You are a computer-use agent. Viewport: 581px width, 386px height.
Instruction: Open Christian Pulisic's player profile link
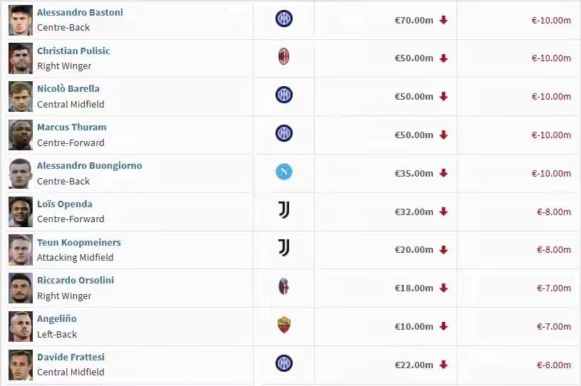(x=73, y=51)
